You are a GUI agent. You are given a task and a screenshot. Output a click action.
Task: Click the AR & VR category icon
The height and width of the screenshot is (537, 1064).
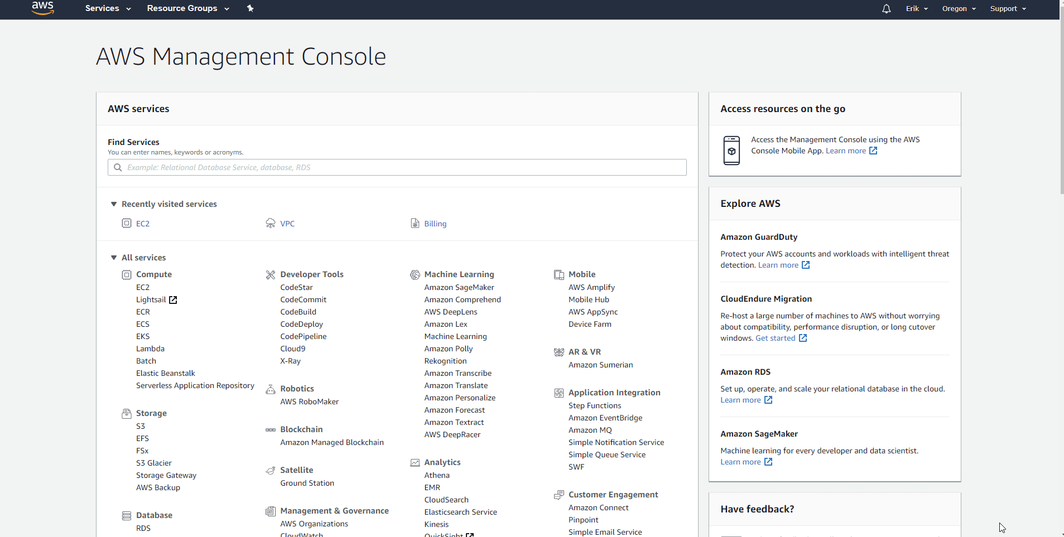point(559,352)
